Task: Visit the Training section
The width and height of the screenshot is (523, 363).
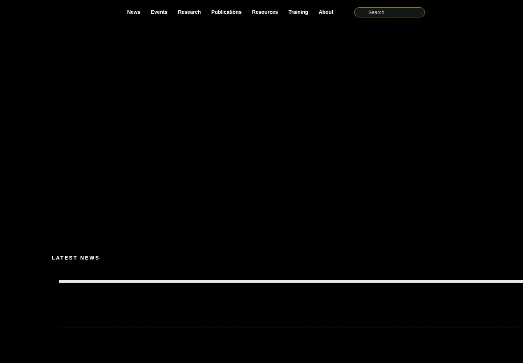Action: (x=298, y=12)
